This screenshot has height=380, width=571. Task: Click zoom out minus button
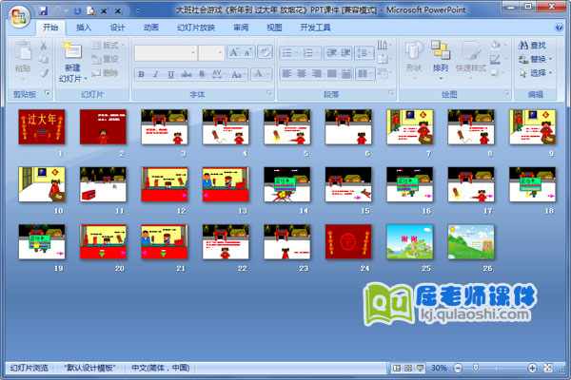(460, 368)
